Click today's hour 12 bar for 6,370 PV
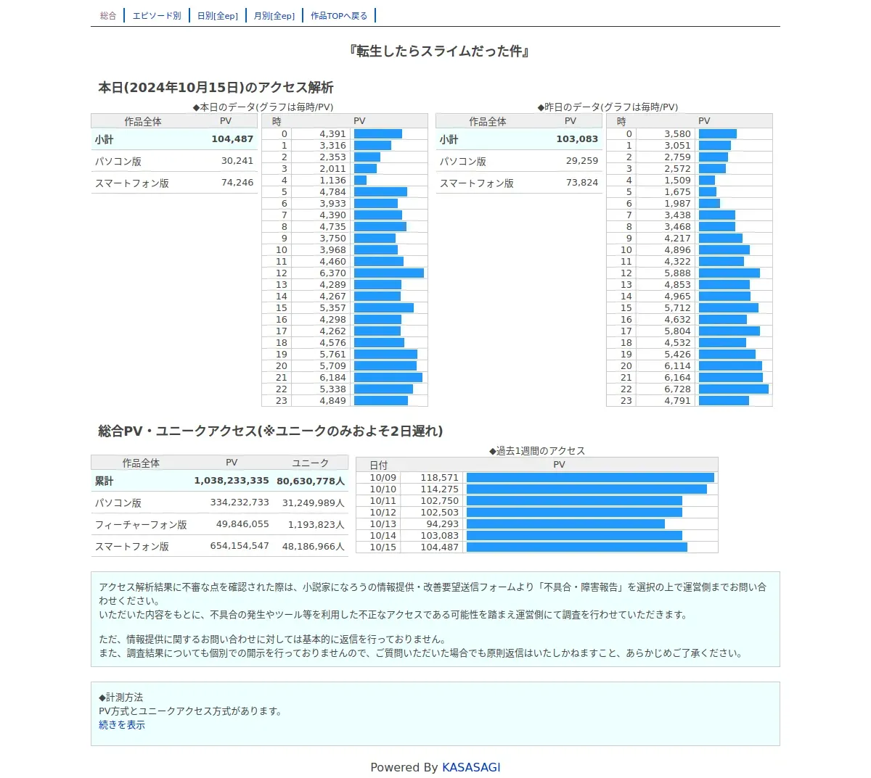 (x=389, y=273)
